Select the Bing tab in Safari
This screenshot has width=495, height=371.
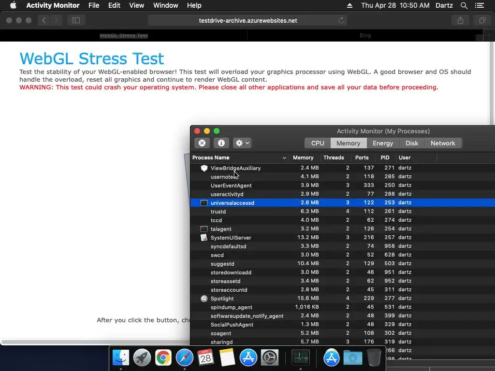pyautogui.click(x=365, y=35)
